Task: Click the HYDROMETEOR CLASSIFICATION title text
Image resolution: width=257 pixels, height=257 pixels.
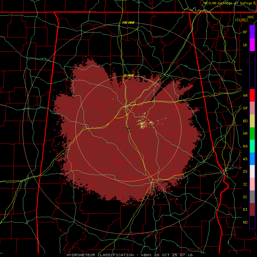Action: (x=100, y=255)
